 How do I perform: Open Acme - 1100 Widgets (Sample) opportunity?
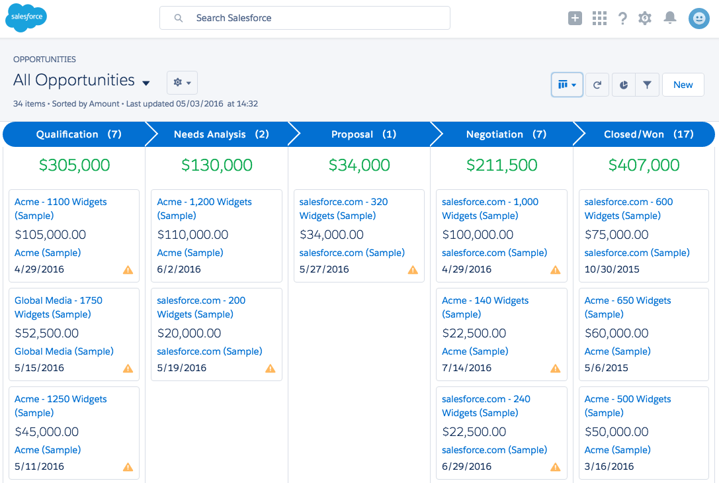click(61, 208)
